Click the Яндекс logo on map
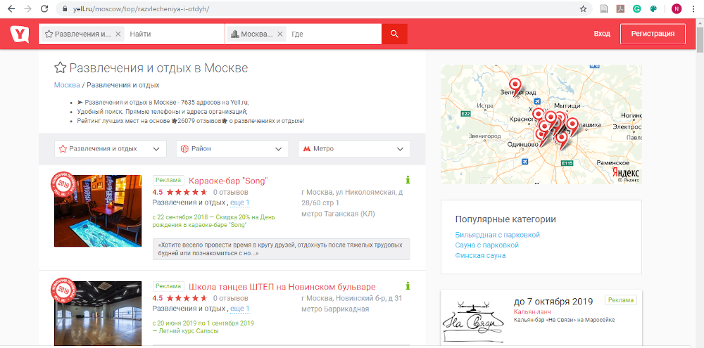 tap(627, 172)
